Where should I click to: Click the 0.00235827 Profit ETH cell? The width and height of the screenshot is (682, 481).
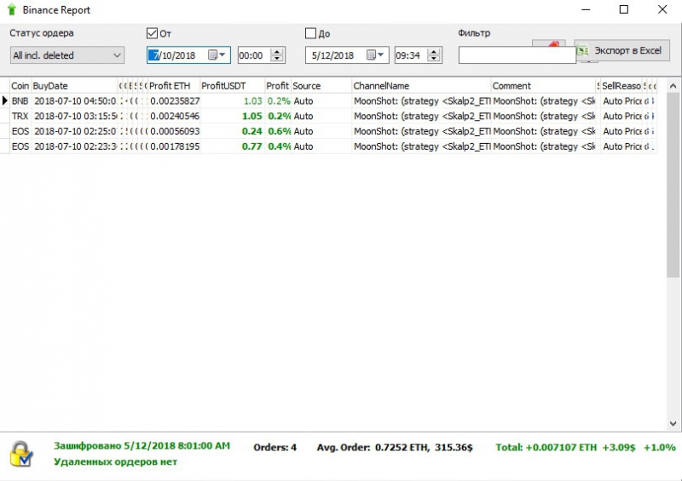point(175,100)
